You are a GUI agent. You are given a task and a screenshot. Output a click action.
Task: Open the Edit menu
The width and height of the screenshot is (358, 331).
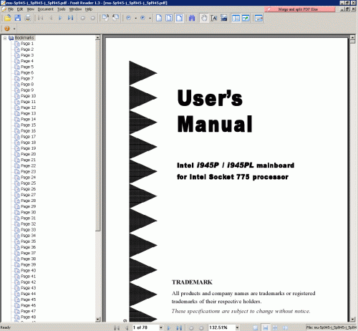20,9
